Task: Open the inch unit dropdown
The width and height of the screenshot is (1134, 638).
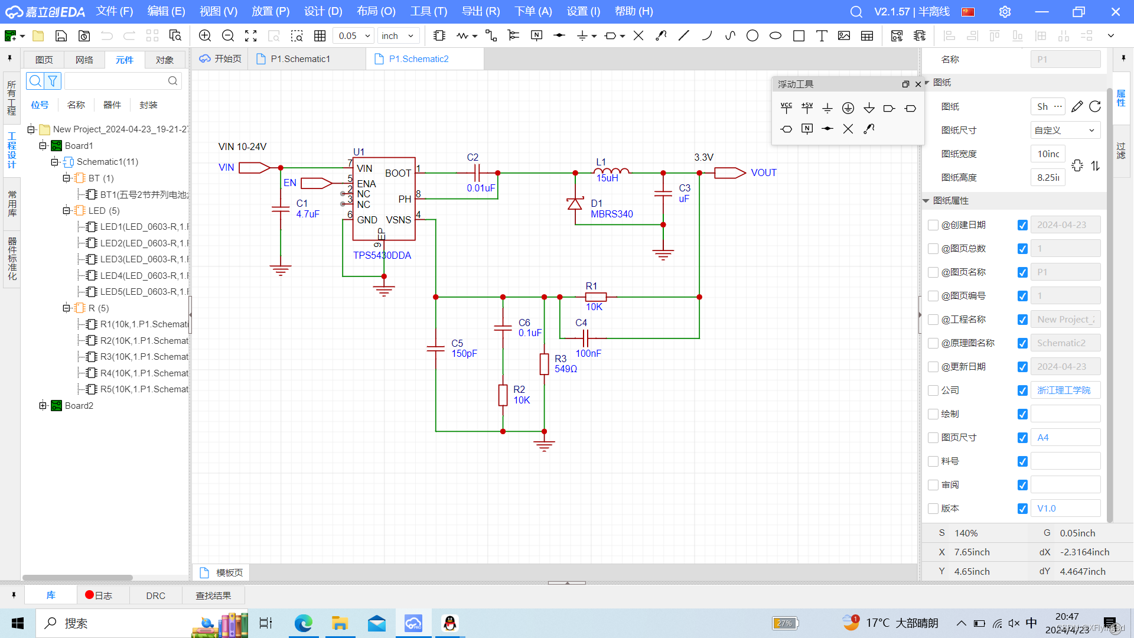Action: (x=399, y=36)
